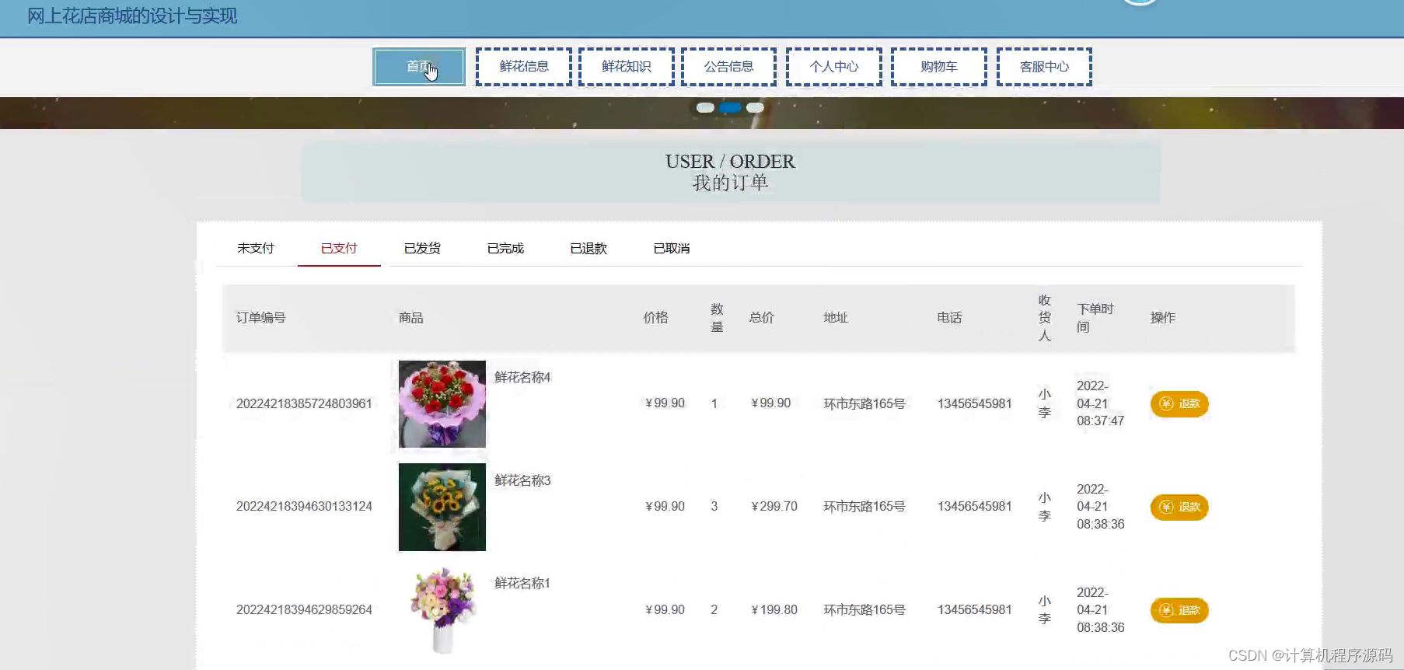Select the 已支付 orders tab
Viewport: 1404px width, 670px height.
click(339, 249)
